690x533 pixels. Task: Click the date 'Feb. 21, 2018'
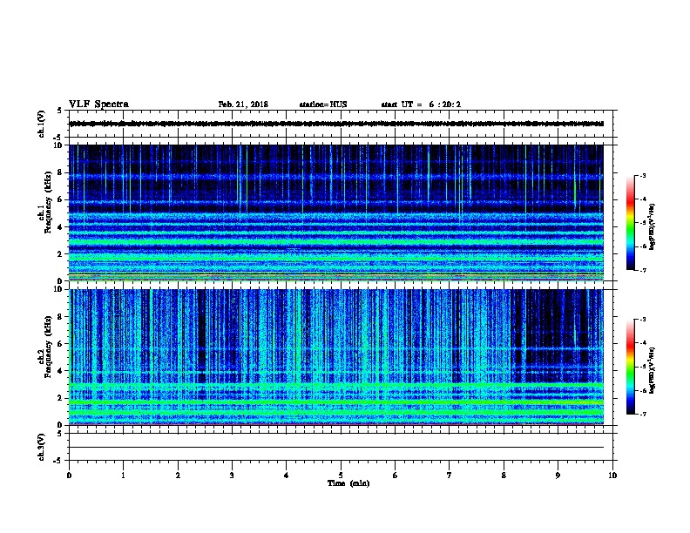243,105
